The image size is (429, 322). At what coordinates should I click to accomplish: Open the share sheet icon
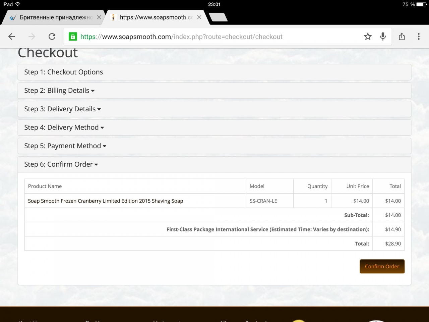tap(402, 37)
